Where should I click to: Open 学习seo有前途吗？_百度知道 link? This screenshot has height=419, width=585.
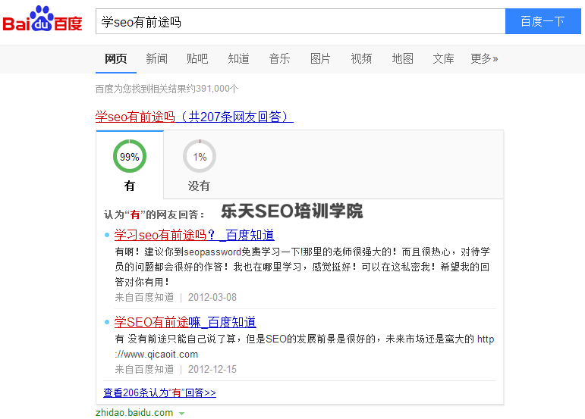point(194,235)
